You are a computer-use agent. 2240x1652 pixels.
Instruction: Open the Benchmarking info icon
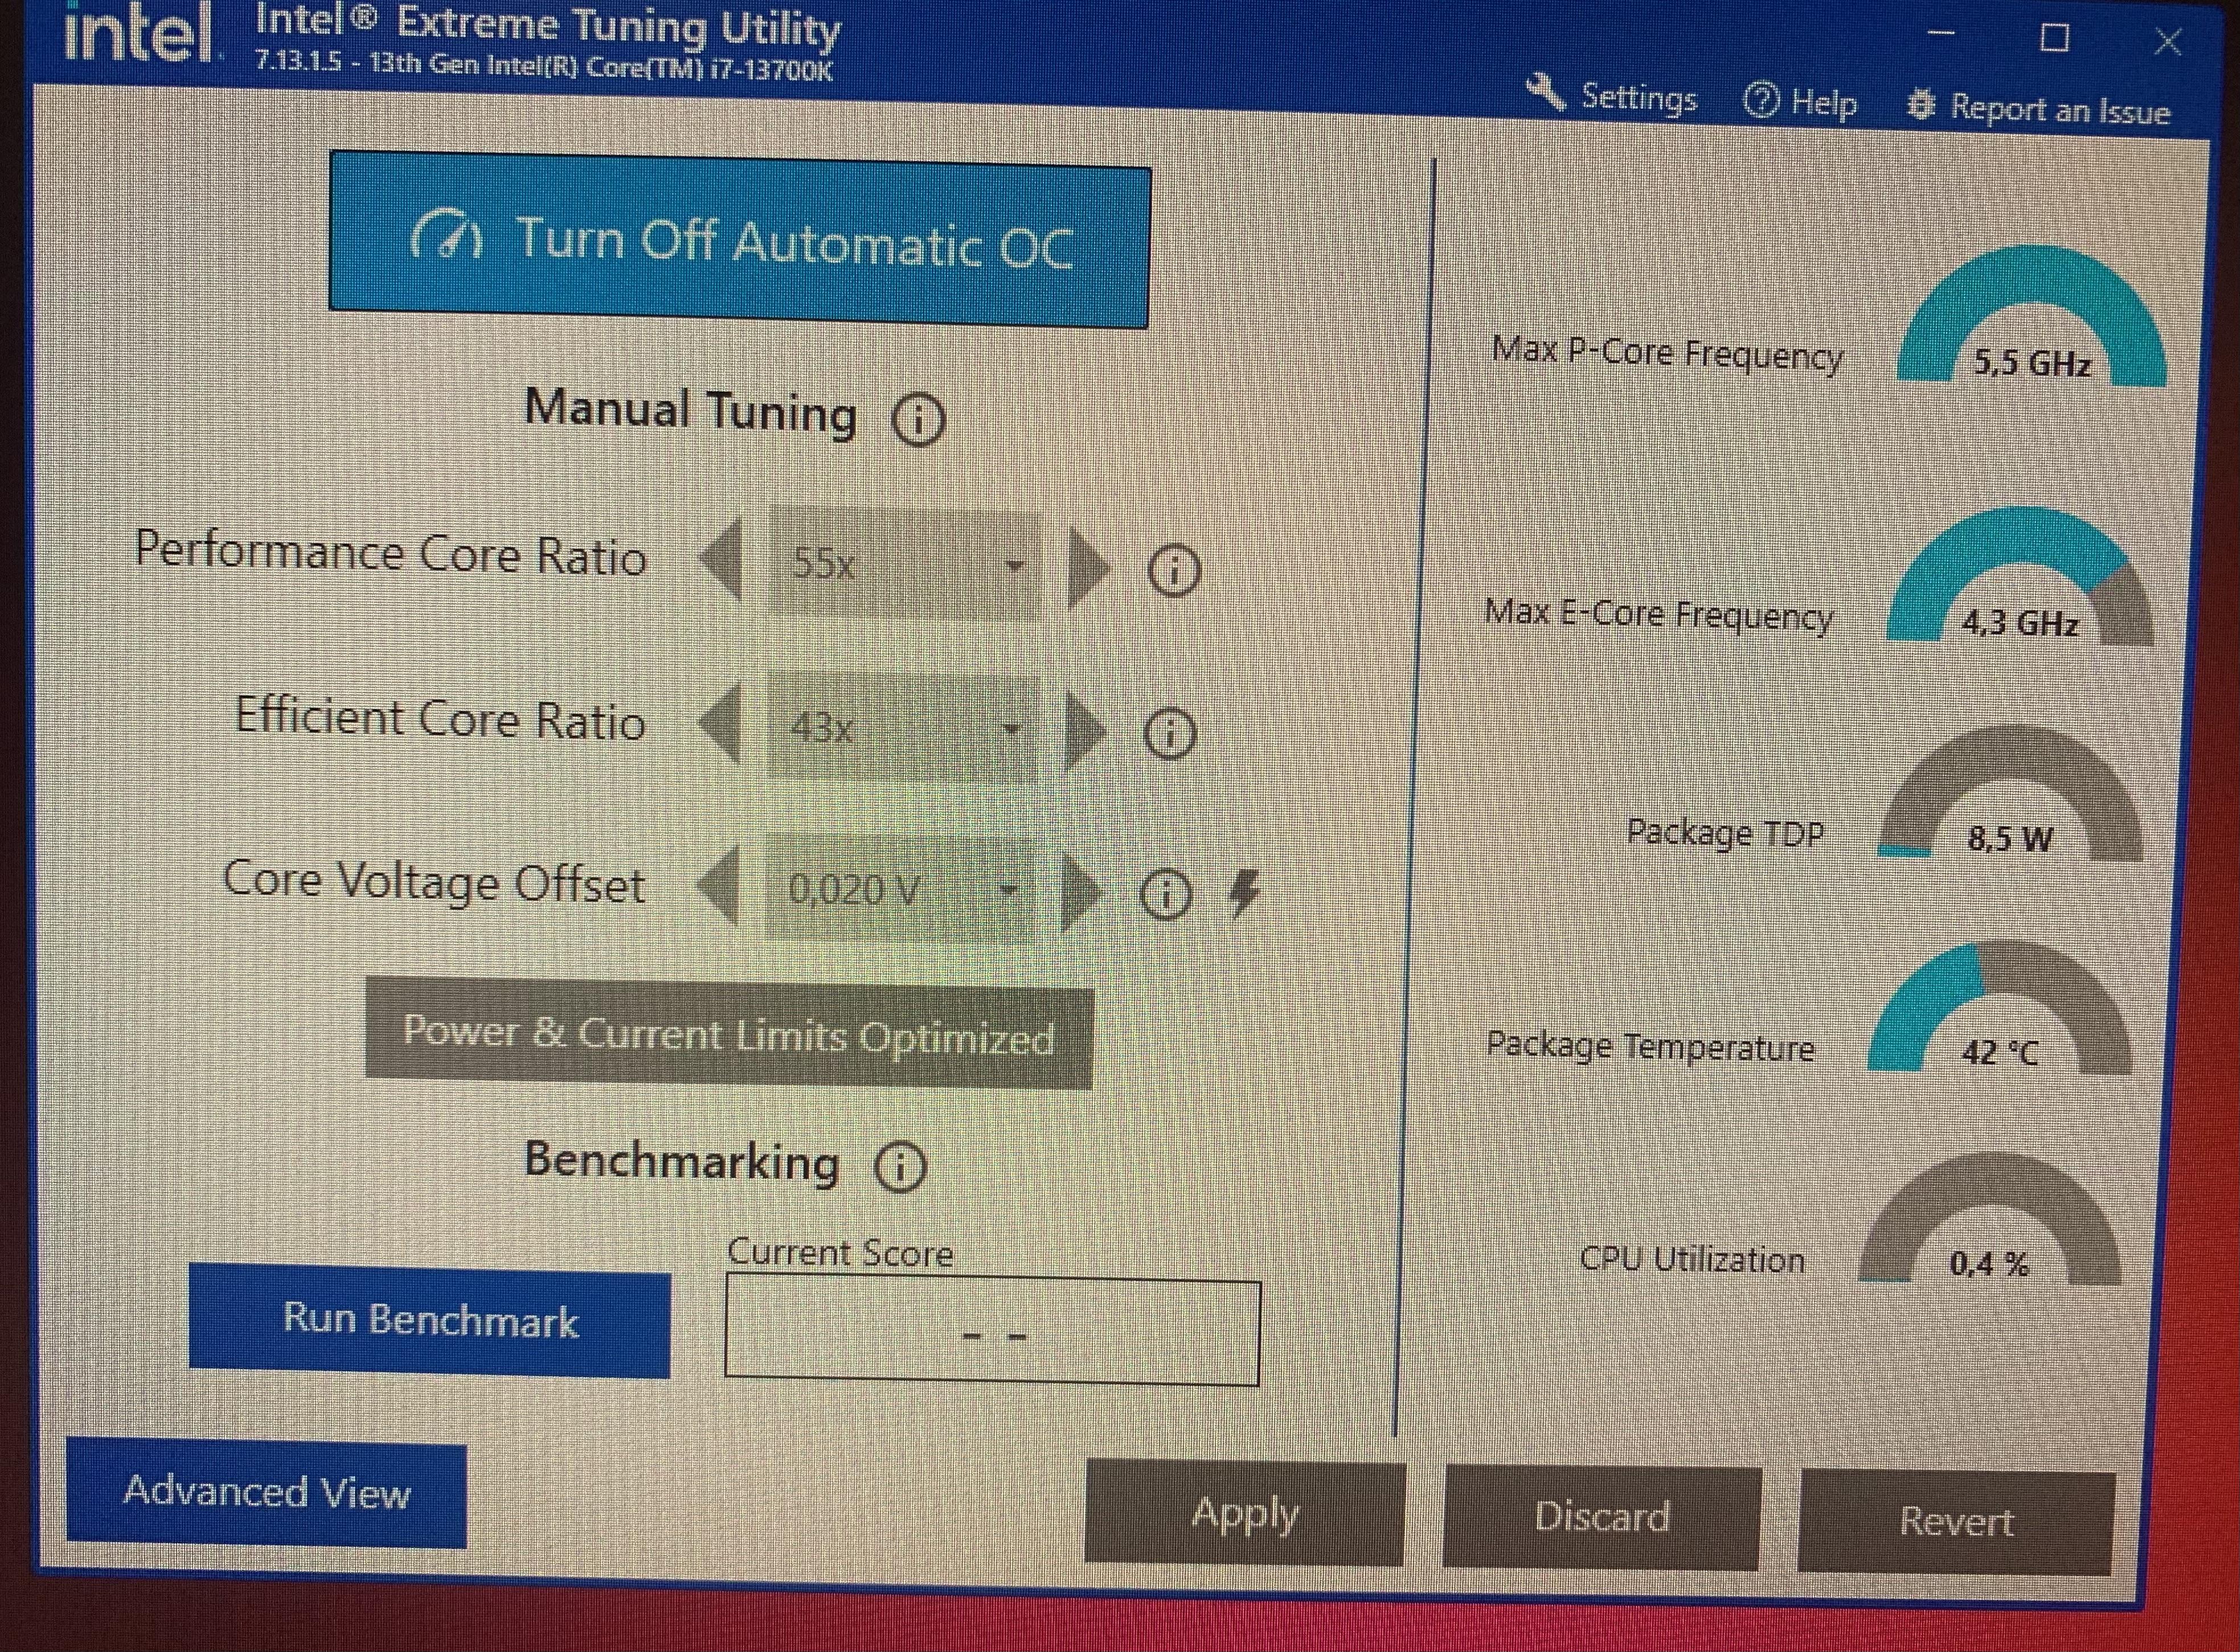pos(900,1166)
